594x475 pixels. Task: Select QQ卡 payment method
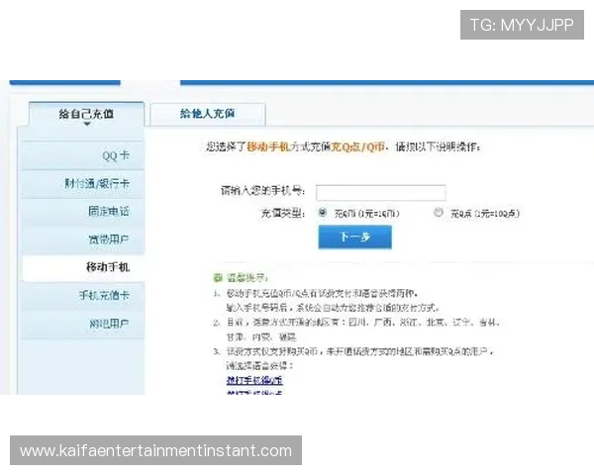click(x=82, y=155)
